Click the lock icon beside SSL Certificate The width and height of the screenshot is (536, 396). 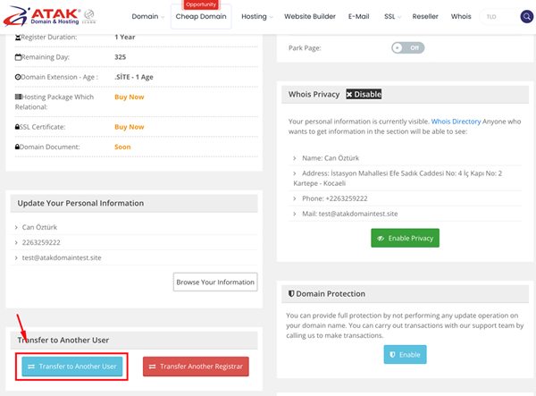click(18, 127)
